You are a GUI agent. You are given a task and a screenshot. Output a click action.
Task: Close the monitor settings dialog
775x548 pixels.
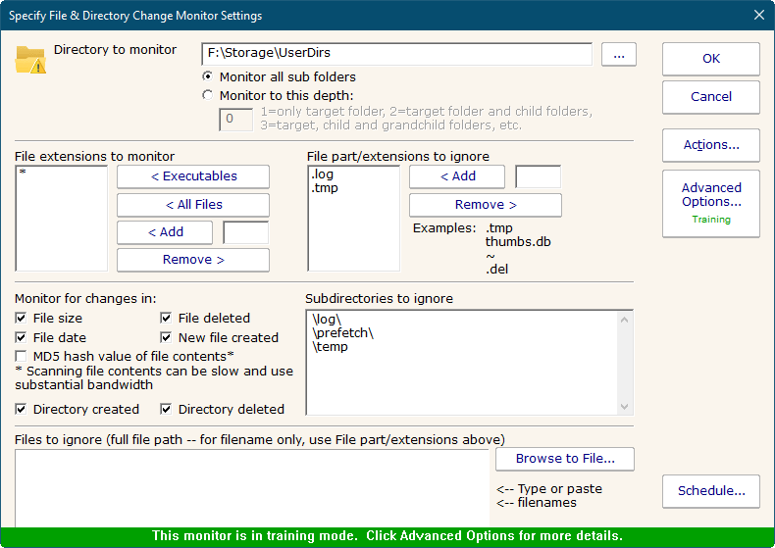pos(758,16)
